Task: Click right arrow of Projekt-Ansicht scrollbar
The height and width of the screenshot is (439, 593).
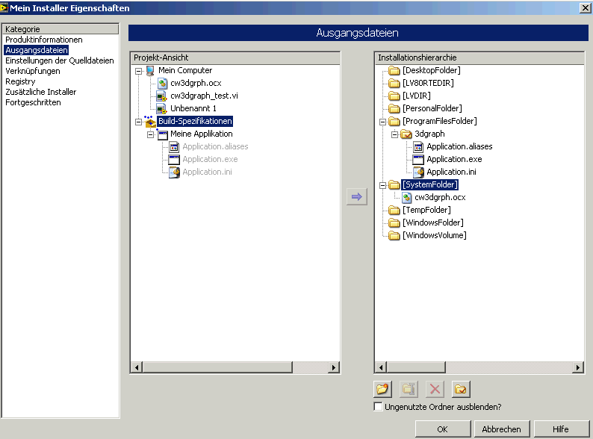Action: pyautogui.click(x=333, y=367)
